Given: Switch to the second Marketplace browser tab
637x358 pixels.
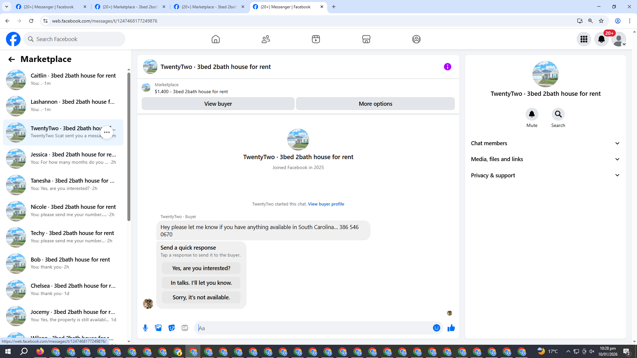Looking at the screenshot, I should pos(209,7).
